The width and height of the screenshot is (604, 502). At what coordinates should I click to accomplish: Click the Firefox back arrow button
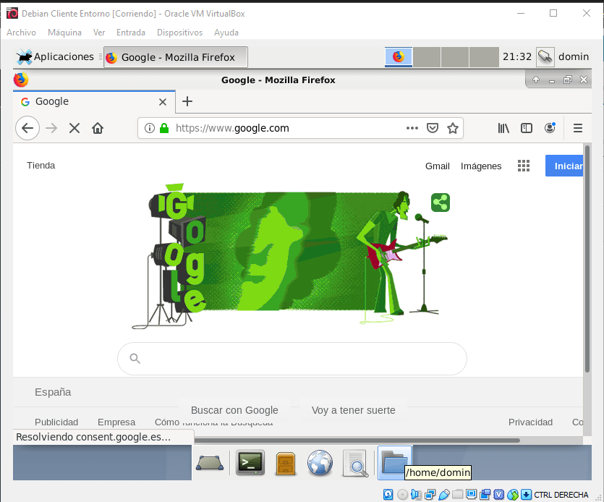27,128
